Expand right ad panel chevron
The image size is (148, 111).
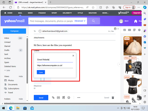point(119,64)
